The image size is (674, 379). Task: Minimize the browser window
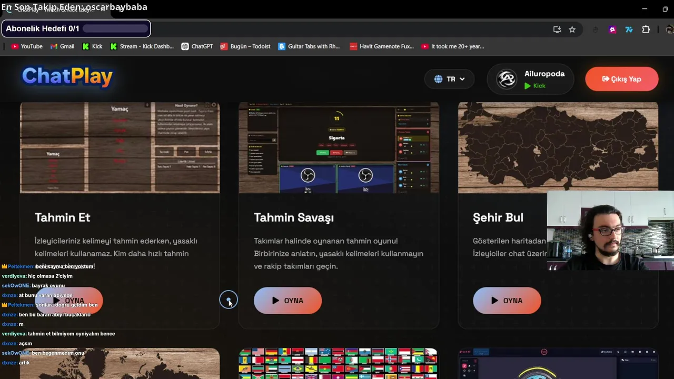tap(645, 9)
